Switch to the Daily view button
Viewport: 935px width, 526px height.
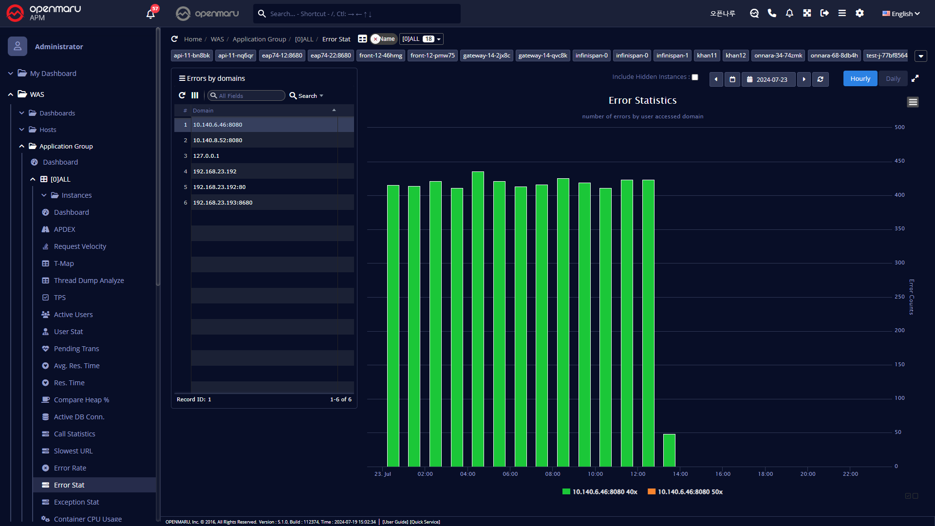(893, 78)
